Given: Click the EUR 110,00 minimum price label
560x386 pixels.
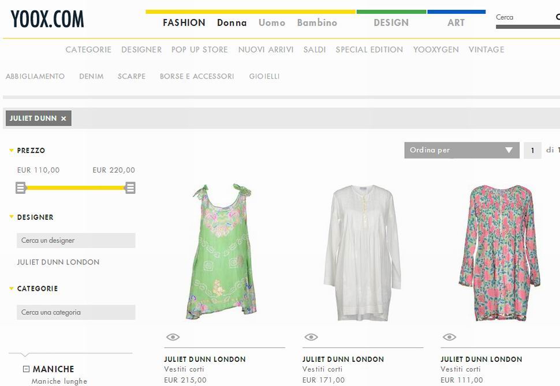Looking at the screenshot, I should [x=38, y=170].
